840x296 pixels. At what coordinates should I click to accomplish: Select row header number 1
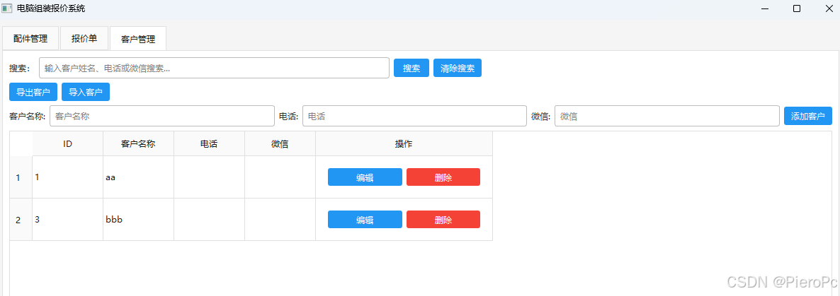pyautogui.click(x=21, y=177)
